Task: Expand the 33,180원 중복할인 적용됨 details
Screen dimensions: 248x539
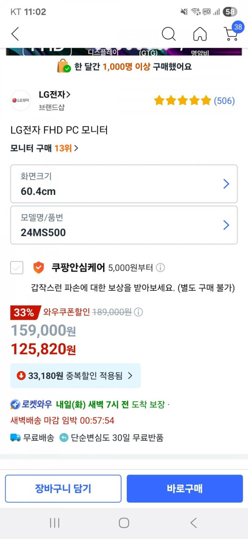Action: point(75,376)
